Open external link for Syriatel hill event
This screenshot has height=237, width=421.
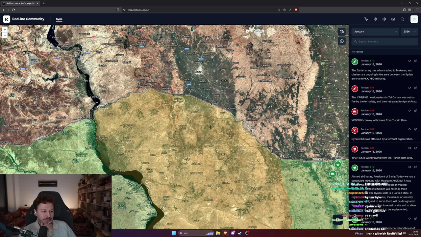(x=415, y=129)
